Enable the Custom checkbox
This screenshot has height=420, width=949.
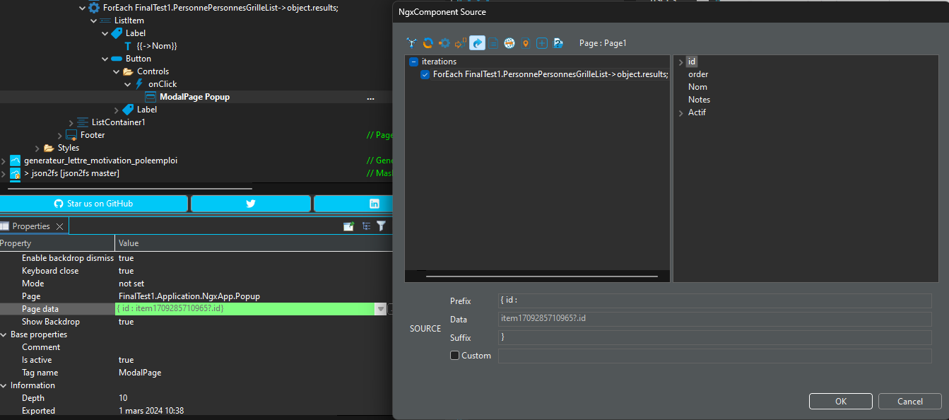(455, 356)
